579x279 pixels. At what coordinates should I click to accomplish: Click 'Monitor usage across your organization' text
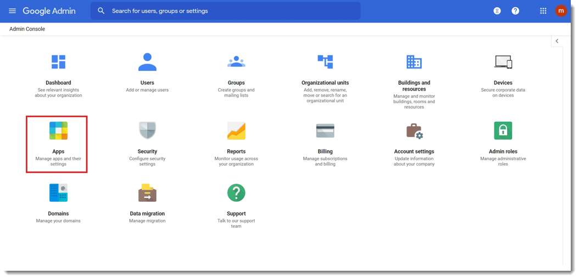pyautogui.click(x=236, y=162)
